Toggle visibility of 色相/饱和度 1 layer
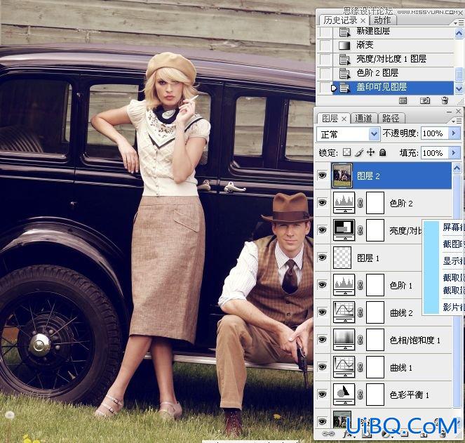 (x=323, y=339)
